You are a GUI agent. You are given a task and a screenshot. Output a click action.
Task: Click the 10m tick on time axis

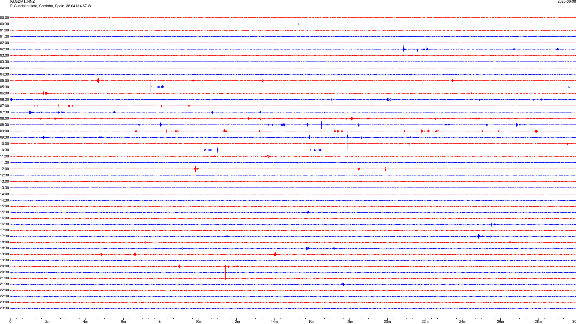click(199, 322)
